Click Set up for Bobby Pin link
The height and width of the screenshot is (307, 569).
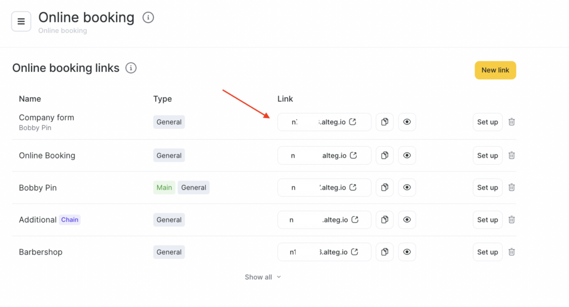[487, 188]
